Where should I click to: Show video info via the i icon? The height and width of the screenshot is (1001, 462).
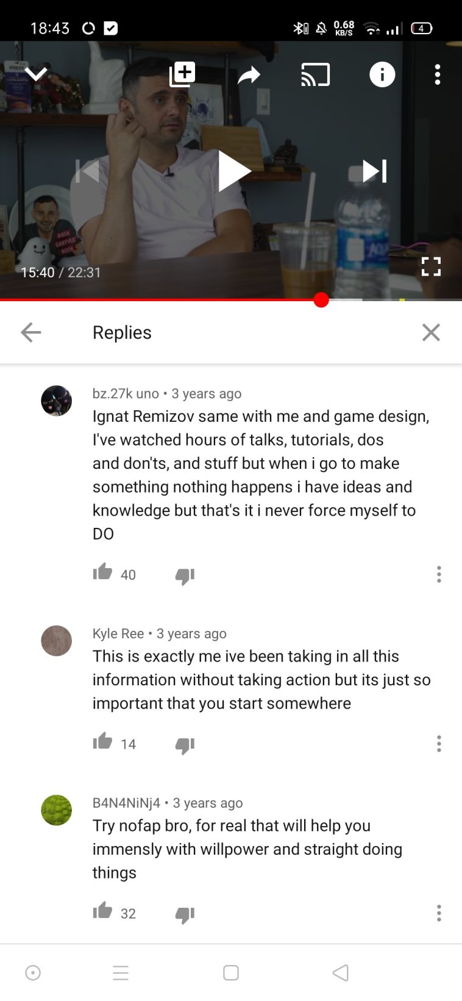[382, 74]
